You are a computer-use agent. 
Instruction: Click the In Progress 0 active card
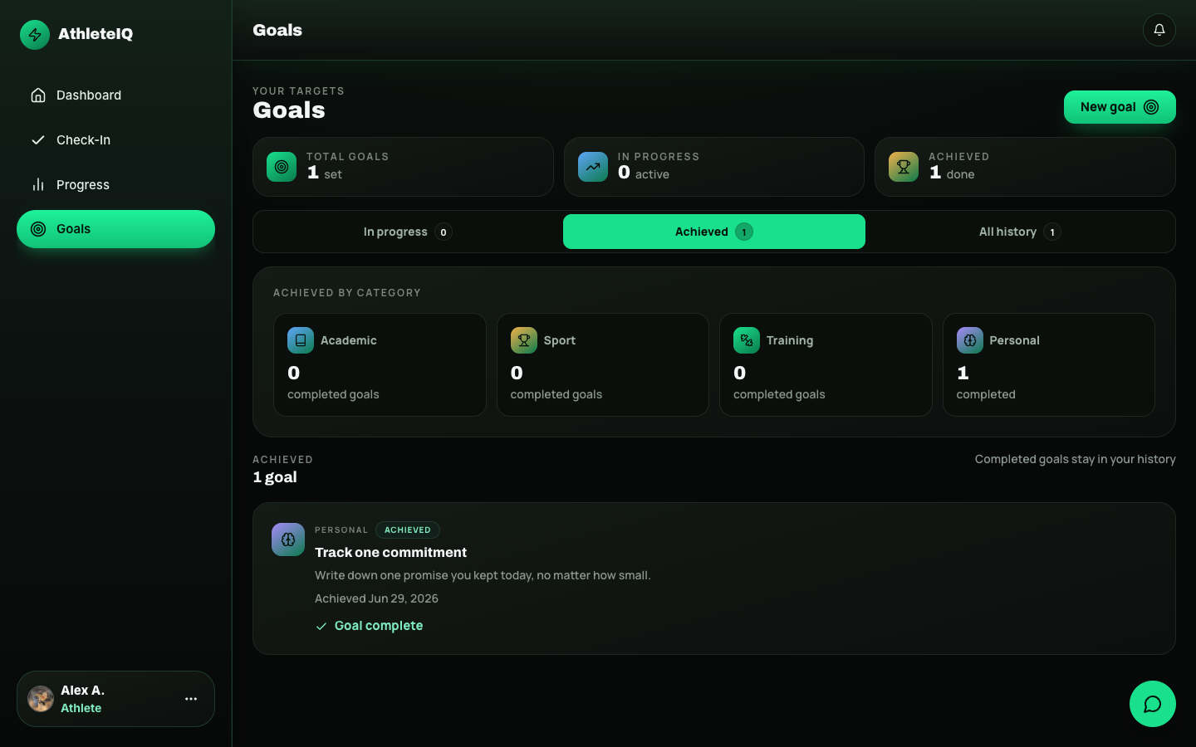[714, 167]
